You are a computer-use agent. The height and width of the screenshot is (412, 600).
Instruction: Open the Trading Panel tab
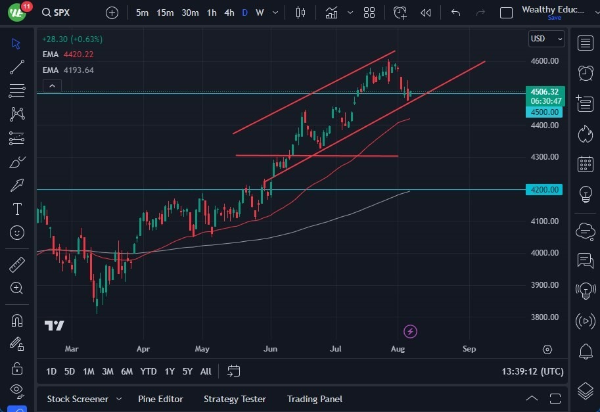(x=314, y=399)
